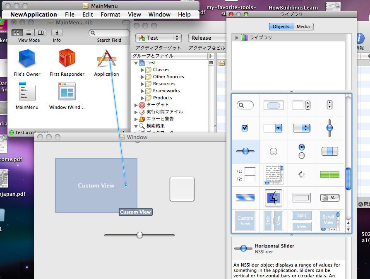The width and height of the screenshot is (370, 279).
Task: Select the MainMenu object icon
Action: (27, 91)
